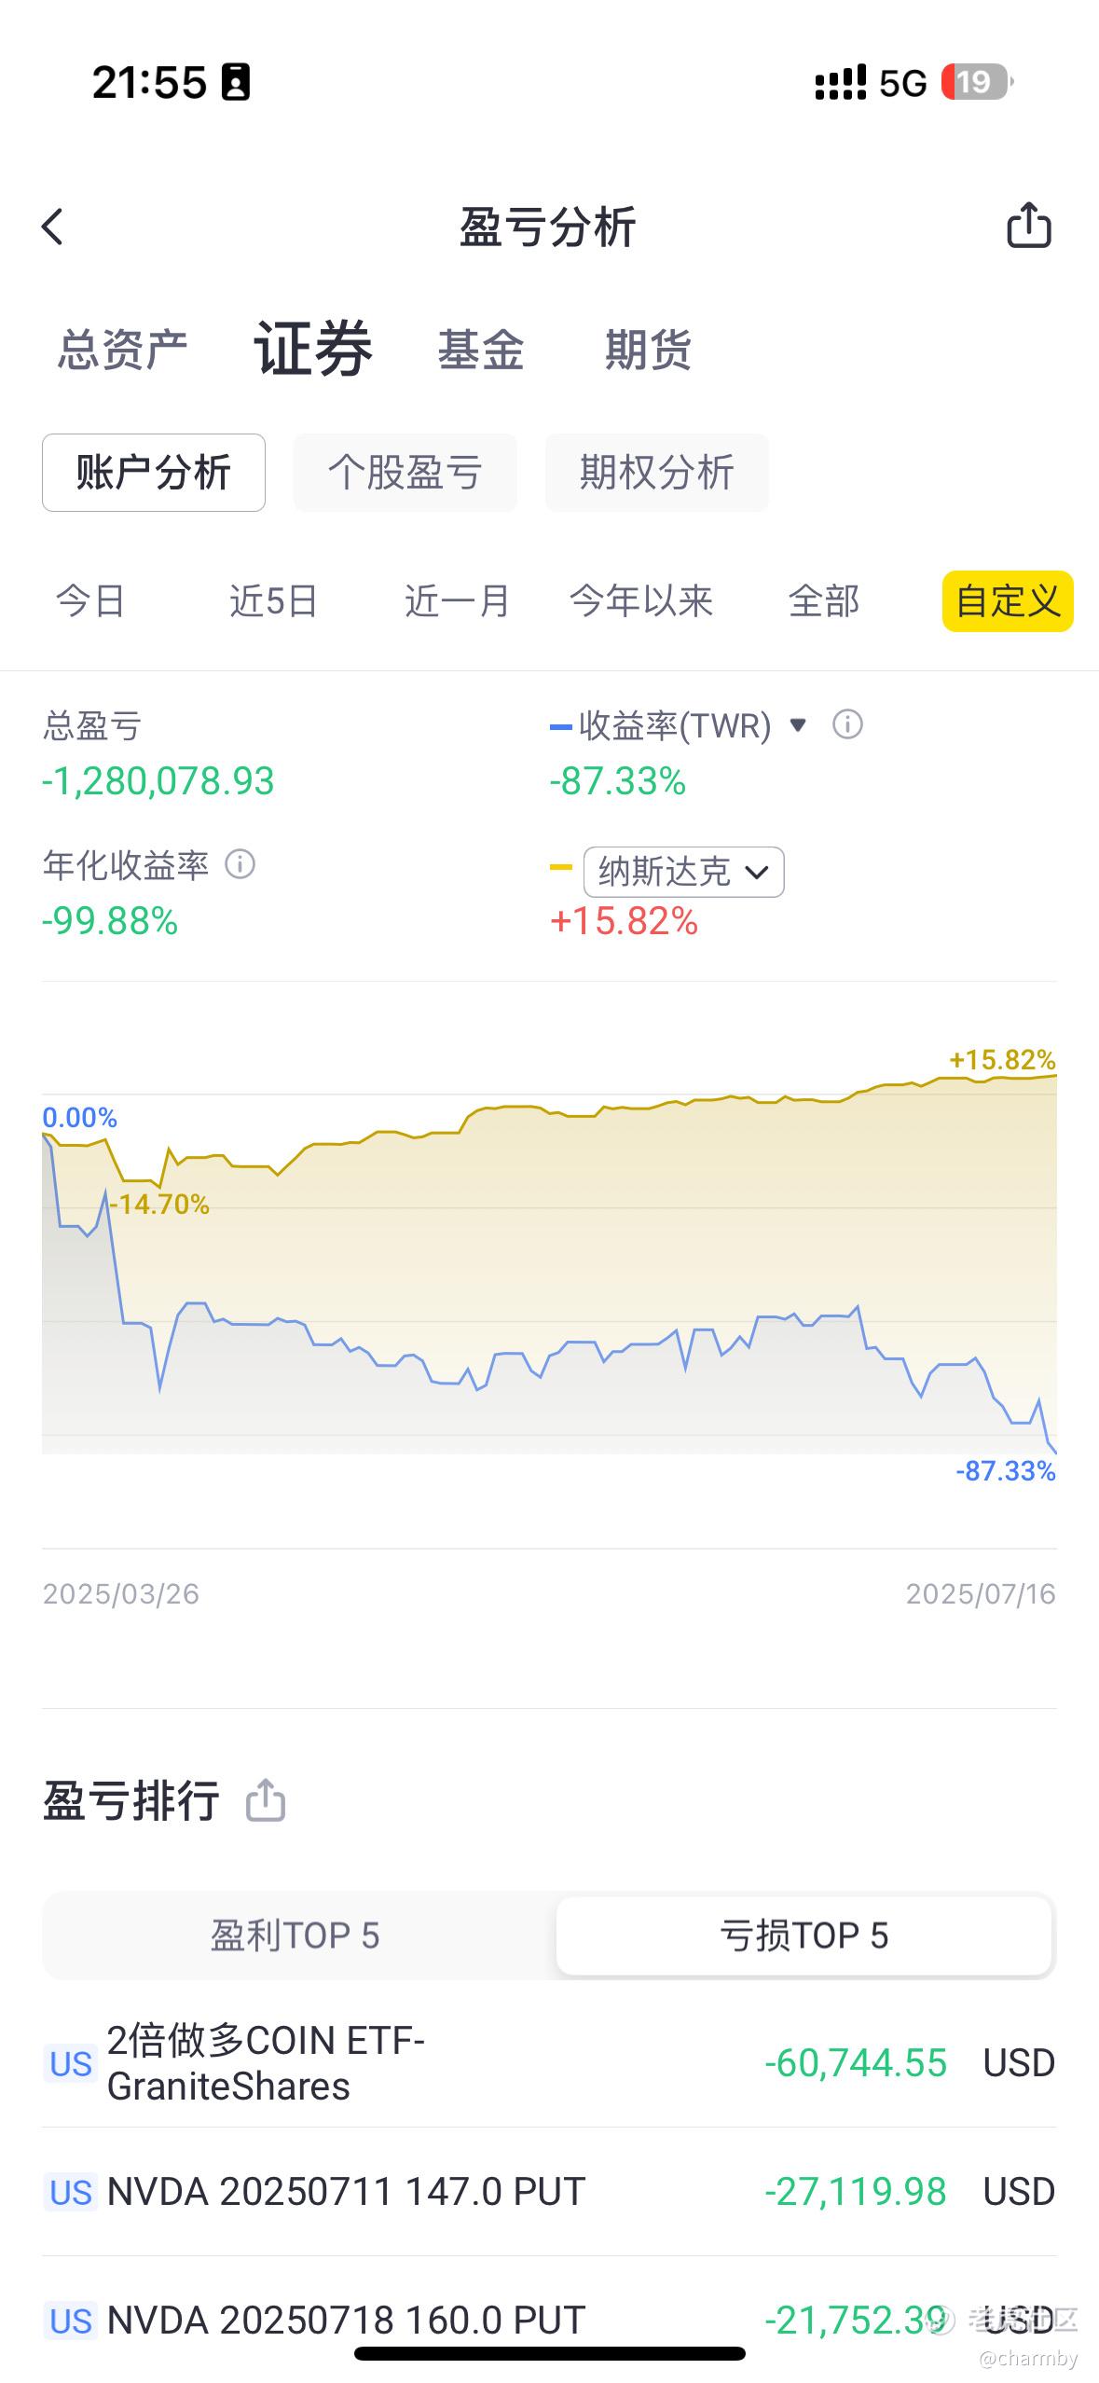Open the 期权分析 section
1099x2383 pixels.
(x=657, y=473)
